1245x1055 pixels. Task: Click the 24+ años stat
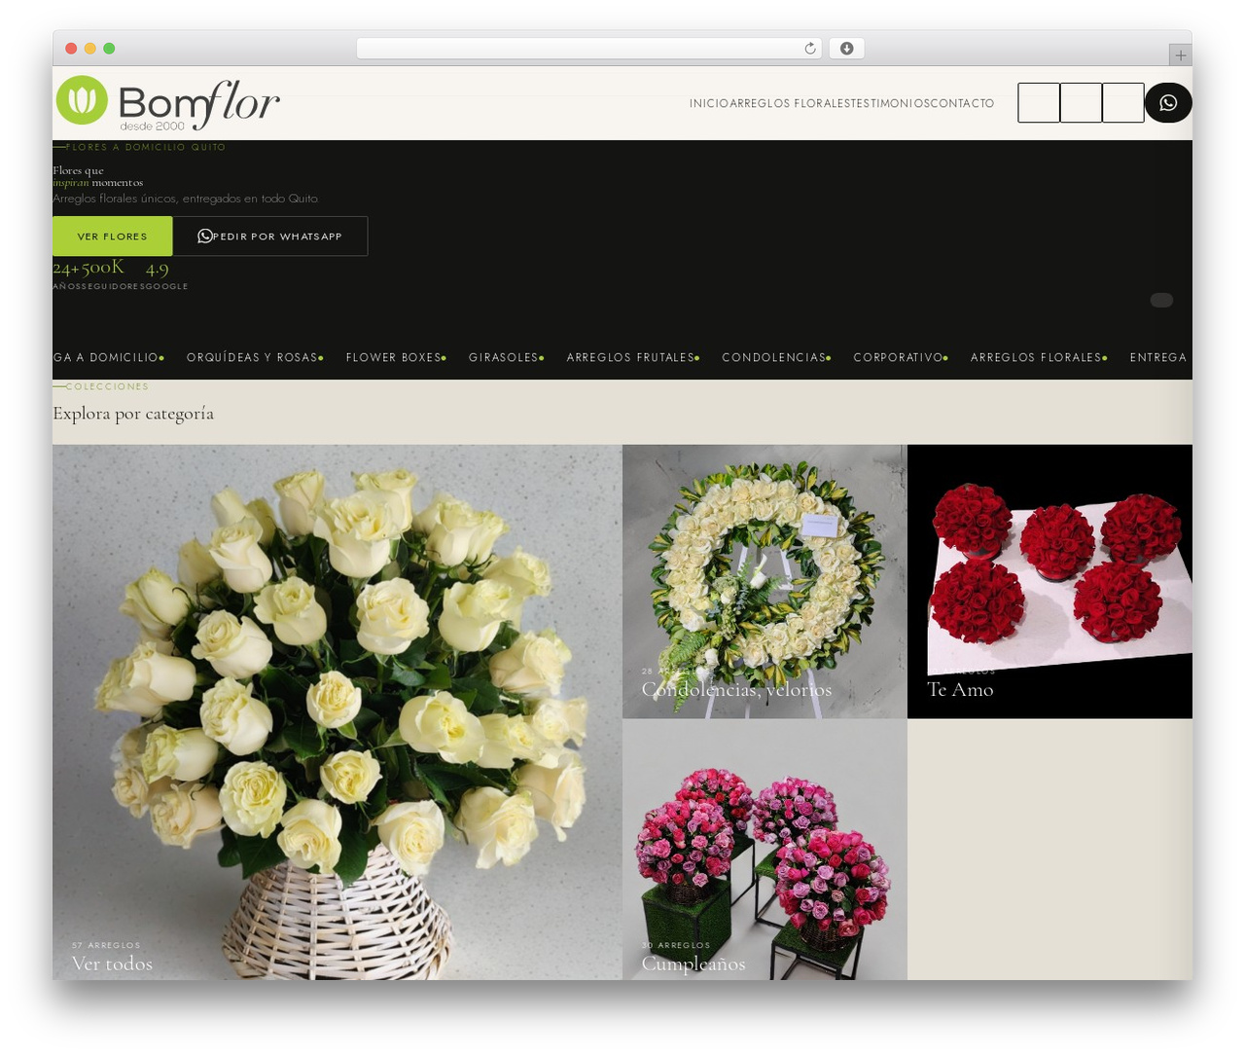coord(66,268)
